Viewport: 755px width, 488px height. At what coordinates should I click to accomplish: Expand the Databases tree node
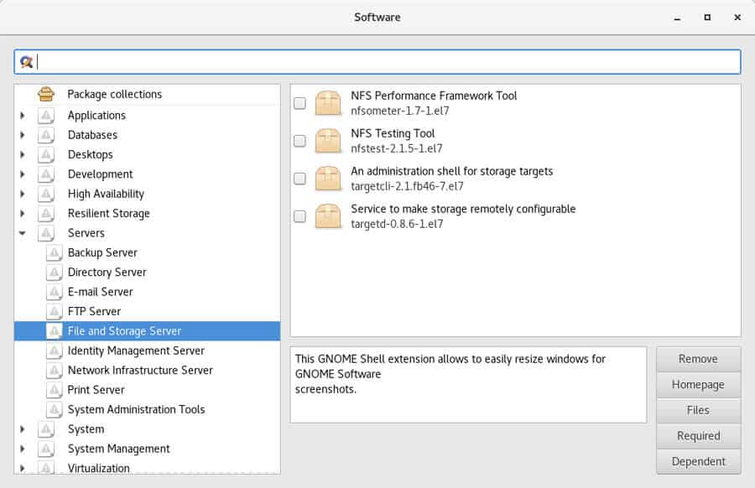pos(22,135)
